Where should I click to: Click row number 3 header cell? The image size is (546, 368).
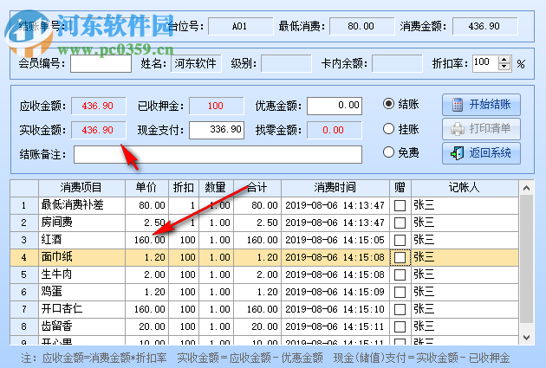[x=24, y=240]
